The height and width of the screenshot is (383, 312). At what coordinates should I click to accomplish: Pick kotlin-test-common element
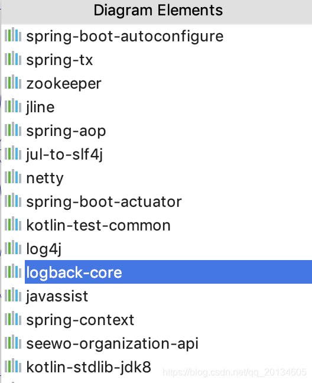click(157, 225)
